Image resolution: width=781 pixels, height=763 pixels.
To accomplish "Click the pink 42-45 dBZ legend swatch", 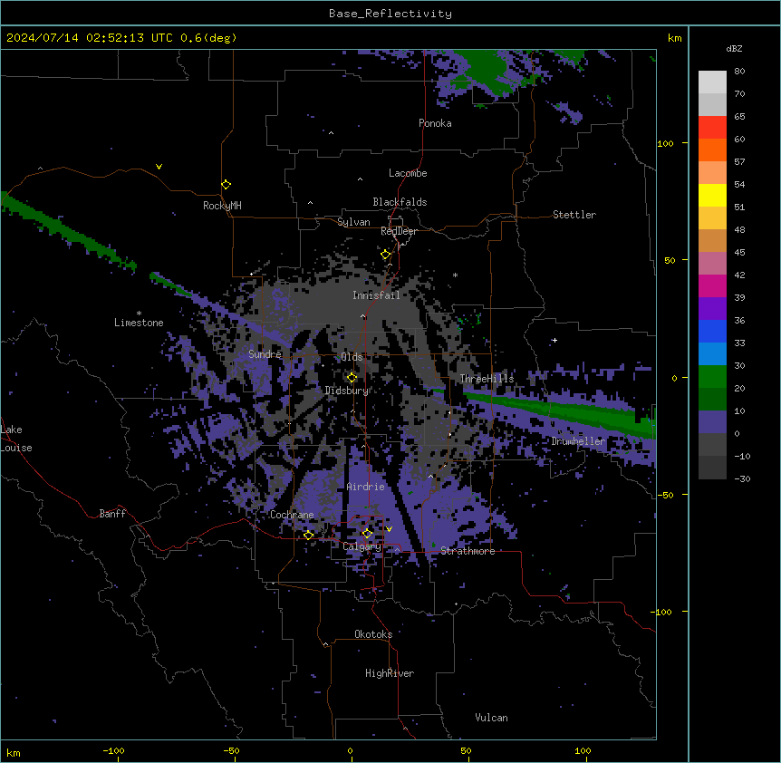I will coord(712,264).
